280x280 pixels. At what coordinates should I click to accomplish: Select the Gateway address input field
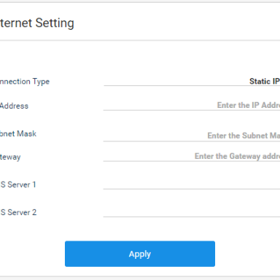click(x=192, y=156)
